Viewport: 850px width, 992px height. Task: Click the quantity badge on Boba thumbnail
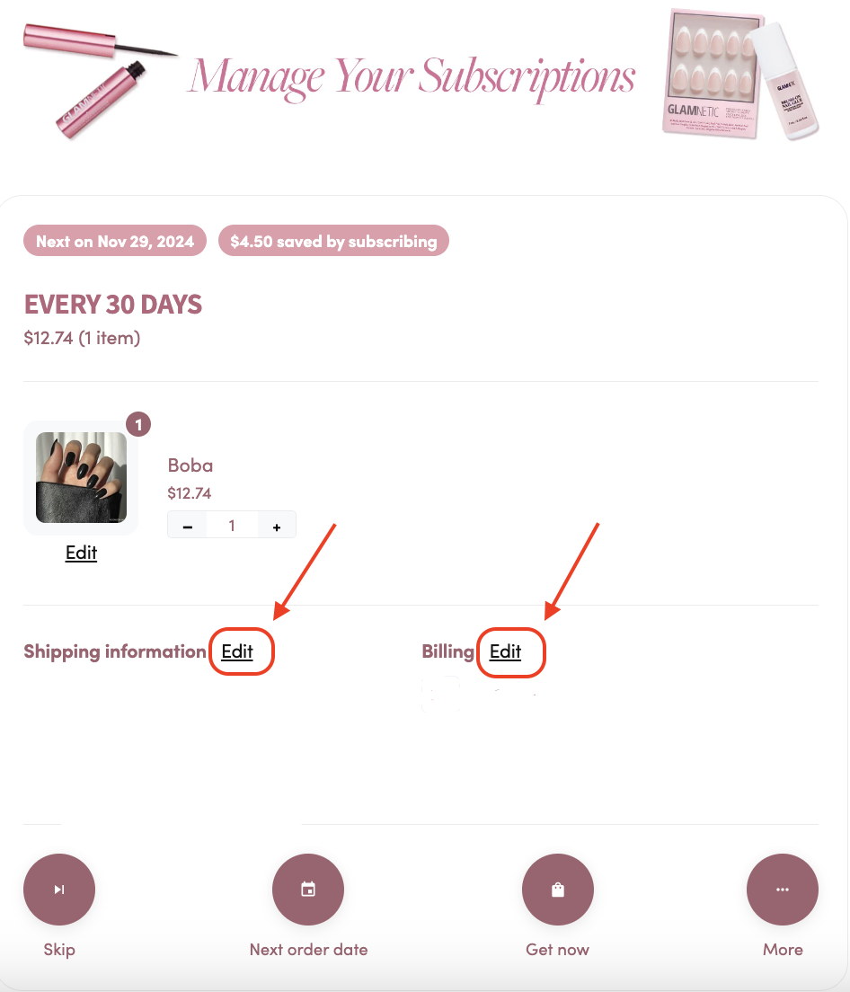click(138, 424)
